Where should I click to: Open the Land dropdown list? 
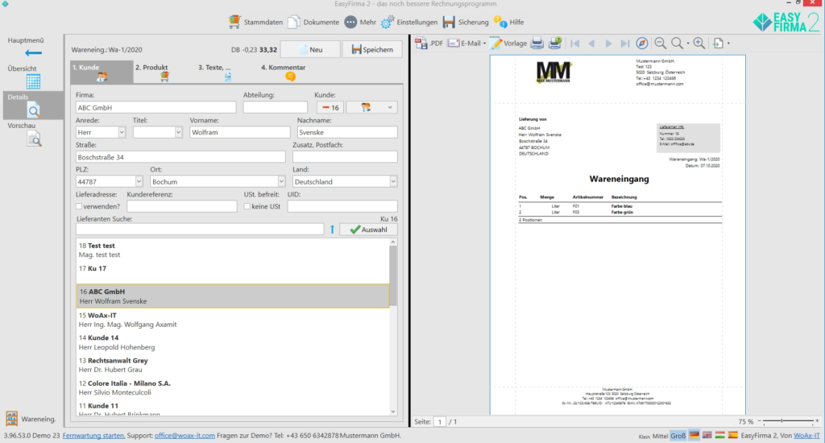click(x=392, y=181)
